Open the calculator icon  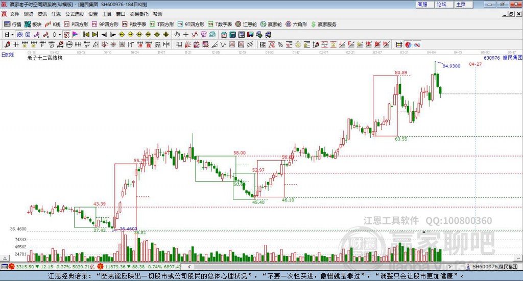pos(232,35)
